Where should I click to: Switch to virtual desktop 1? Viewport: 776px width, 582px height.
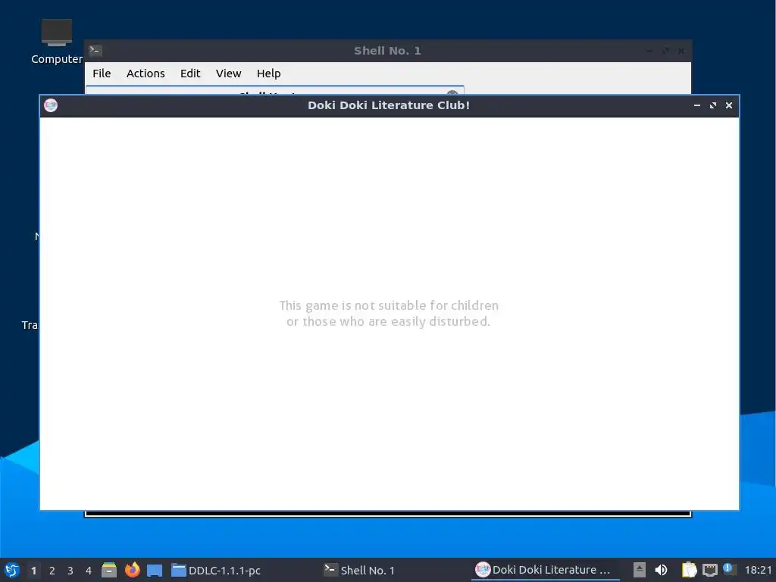(x=33, y=571)
